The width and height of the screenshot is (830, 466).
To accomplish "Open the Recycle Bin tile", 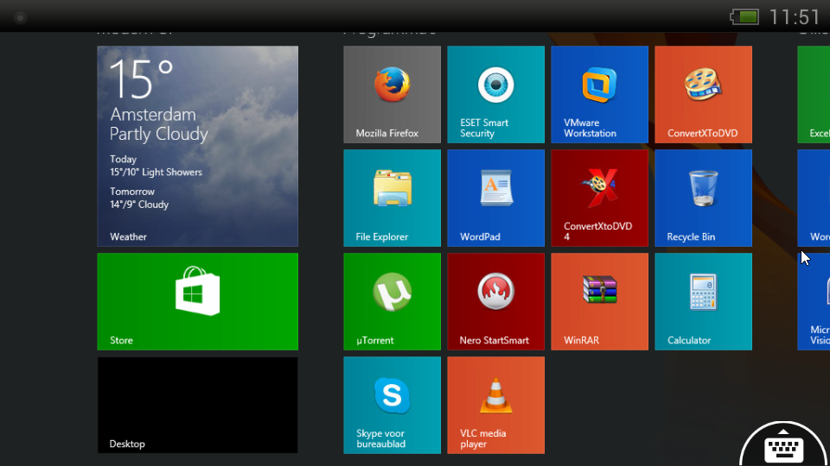I will (703, 198).
